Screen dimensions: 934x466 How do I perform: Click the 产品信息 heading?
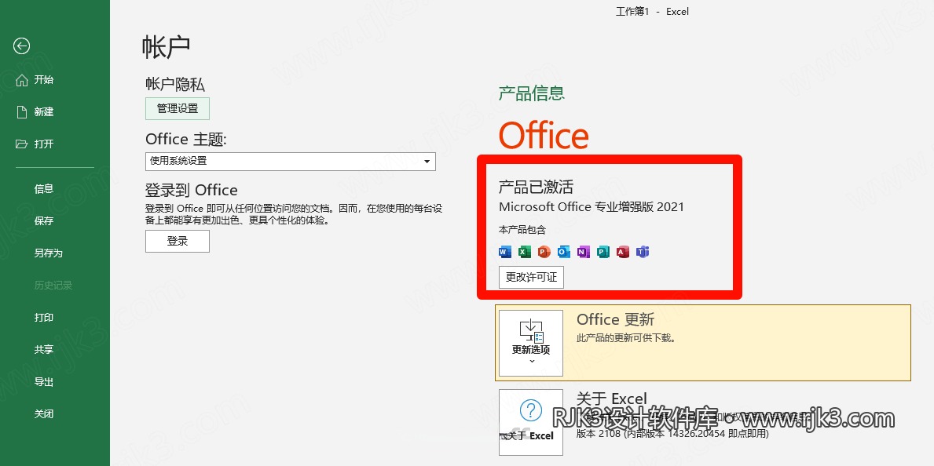pos(531,93)
